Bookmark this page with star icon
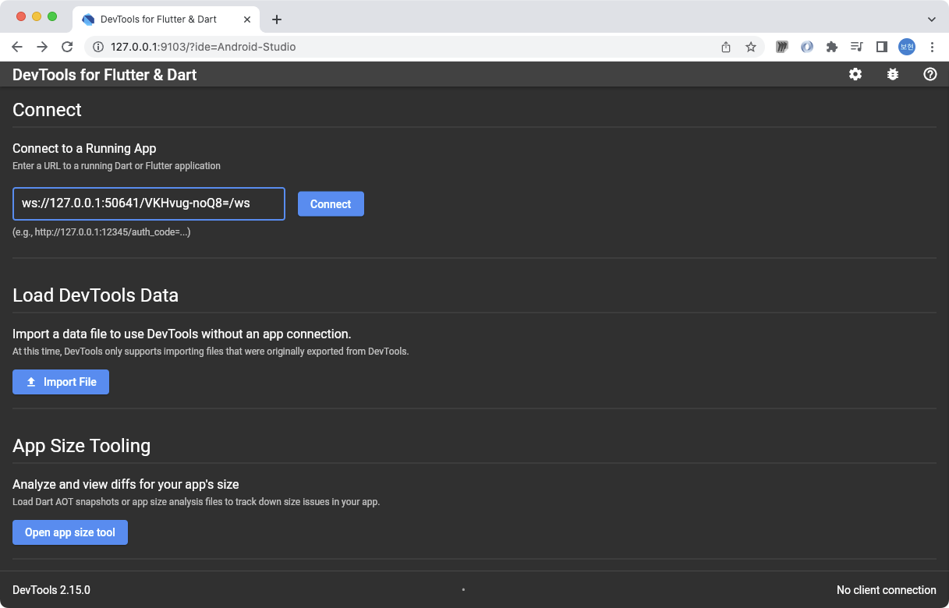This screenshot has width=949, height=608. tap(751, 47)
